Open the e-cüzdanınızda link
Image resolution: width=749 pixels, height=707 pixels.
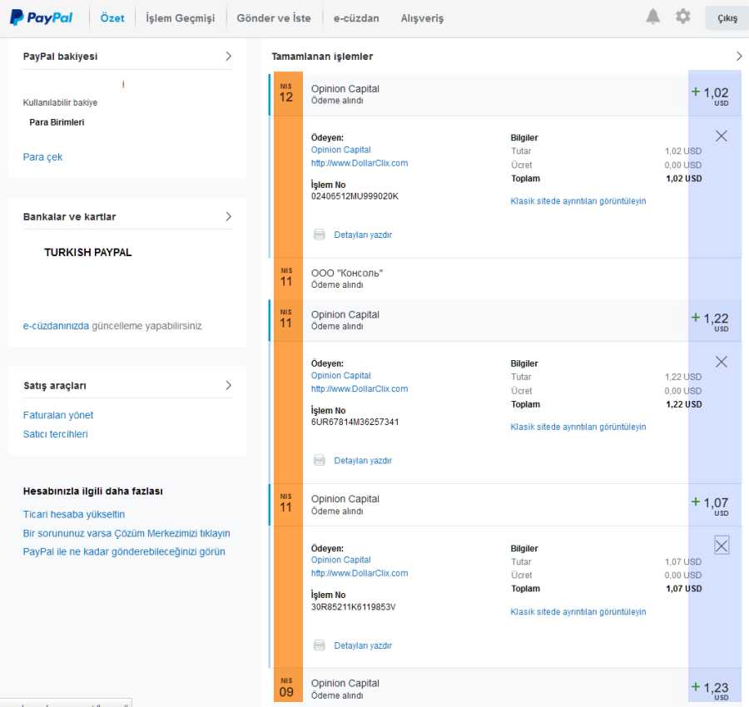pyautogui.click(x=56, y=326)
